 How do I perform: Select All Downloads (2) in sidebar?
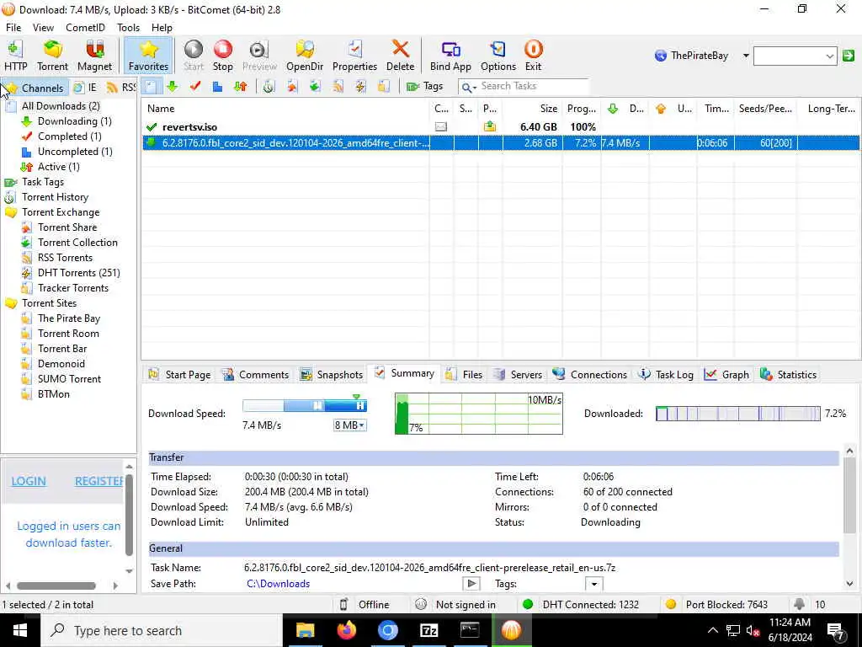click(x=61, y=106)
